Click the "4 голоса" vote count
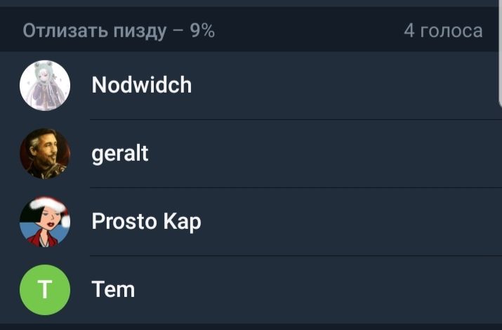 point(443,32)
